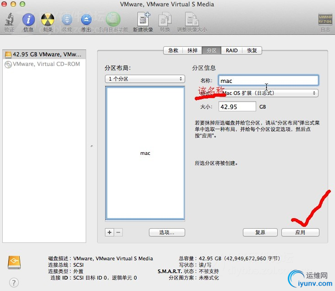Click the connection bus value SCSI

78,265
